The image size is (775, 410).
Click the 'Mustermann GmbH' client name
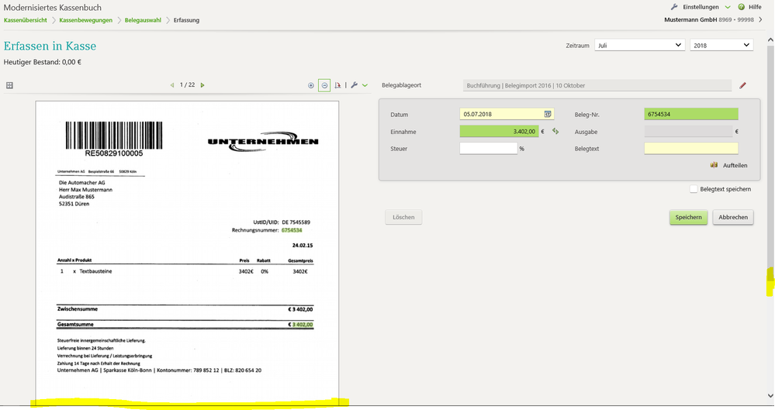click(690, 19)
